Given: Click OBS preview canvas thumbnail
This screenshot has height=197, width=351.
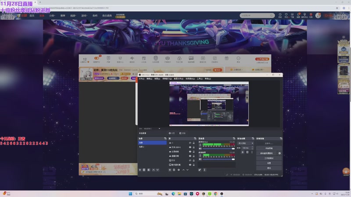Looking at the screenshot, I should click(209, 104).
